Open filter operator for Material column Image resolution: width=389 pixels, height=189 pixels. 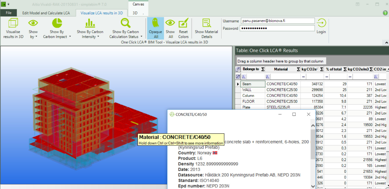tap(268, 77)
